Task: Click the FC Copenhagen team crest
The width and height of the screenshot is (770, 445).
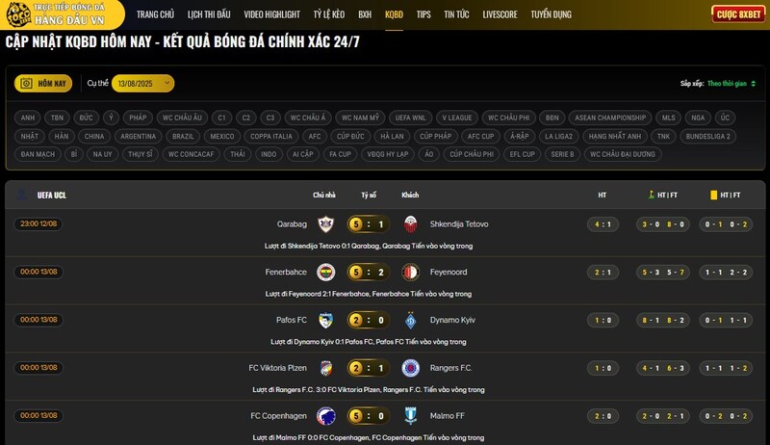Action: coord(325,415)
